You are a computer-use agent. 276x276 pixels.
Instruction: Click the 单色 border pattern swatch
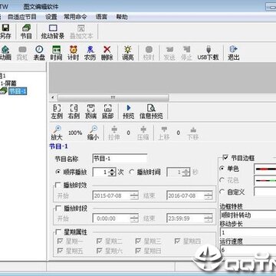click(x=265, y=169)
